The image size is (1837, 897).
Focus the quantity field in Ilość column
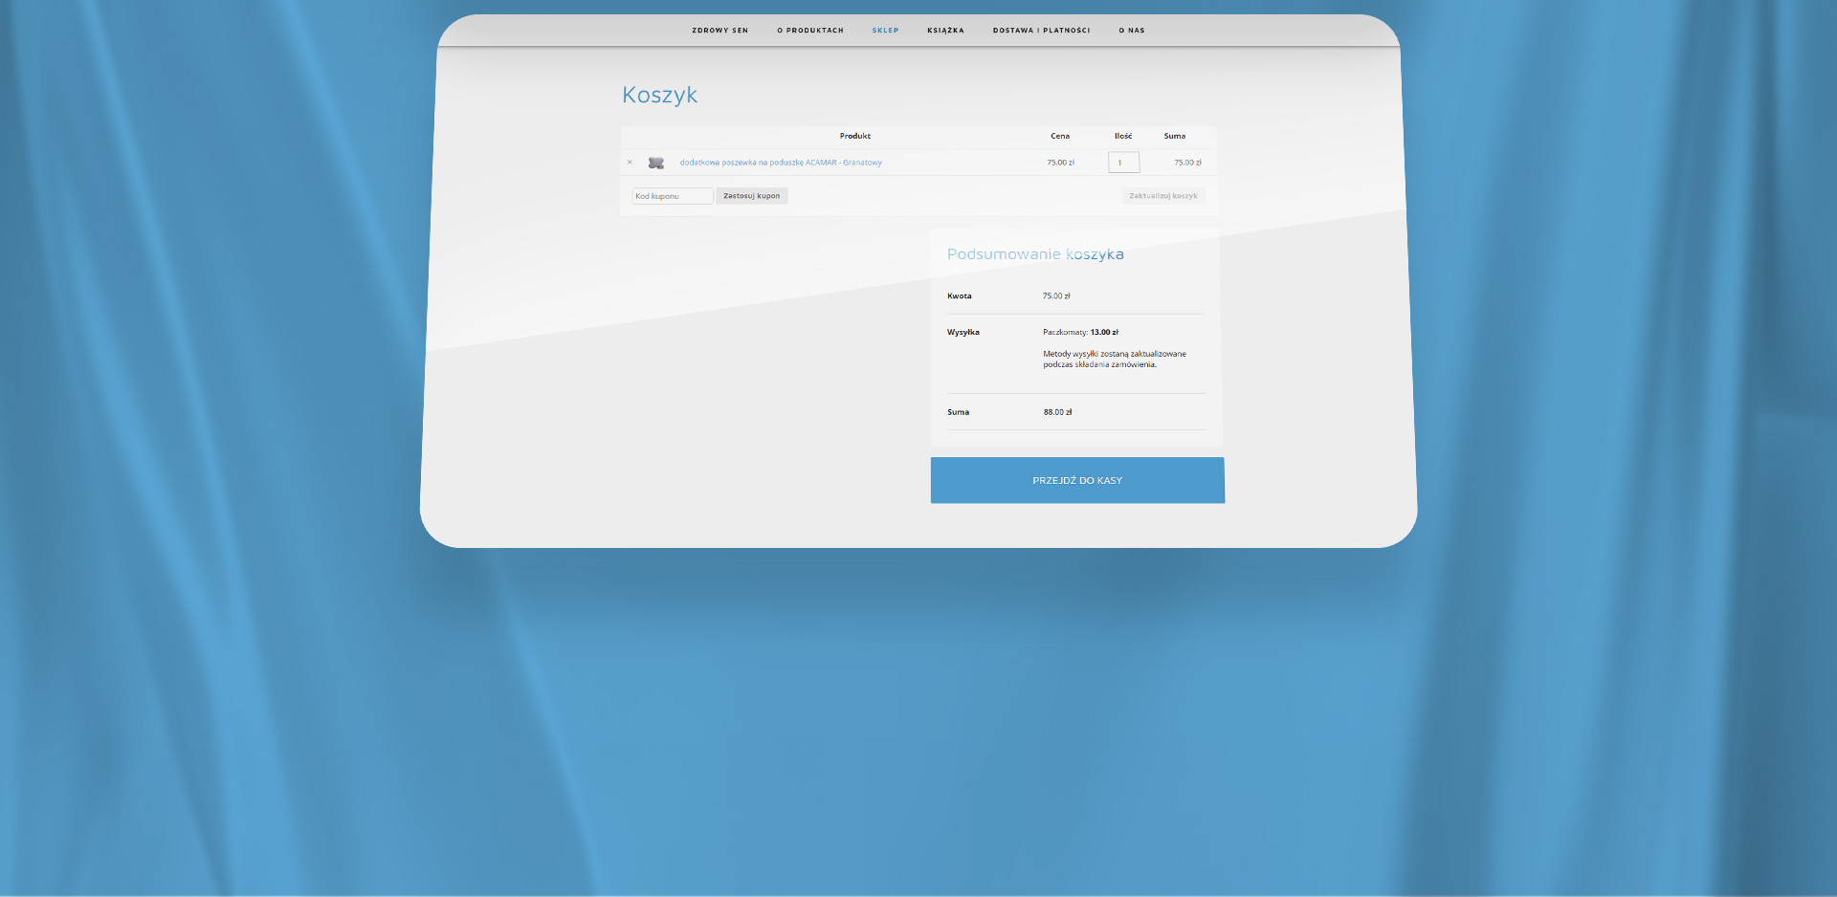(1123, 163)
